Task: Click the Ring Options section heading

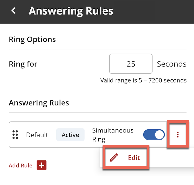Action: click(x=32, y=40)
